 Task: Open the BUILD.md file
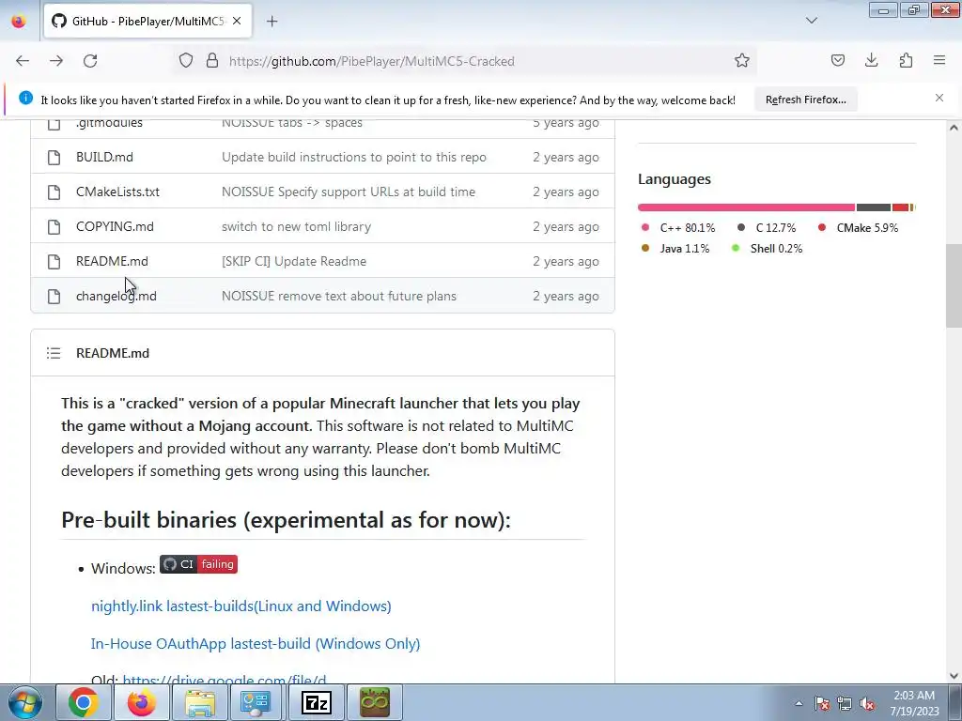click(104, 157)
